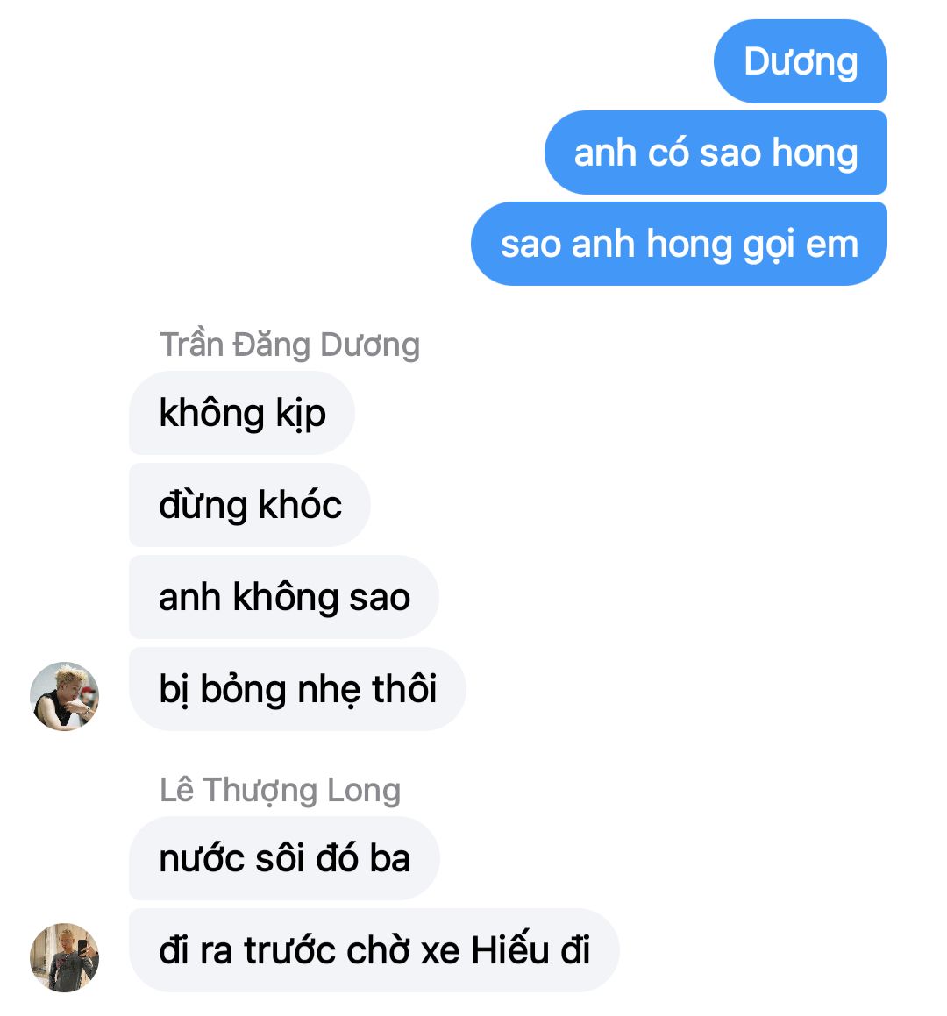Click the word "bỏng" in the message
Screen dimensions: 947x1016
[244, 690]
